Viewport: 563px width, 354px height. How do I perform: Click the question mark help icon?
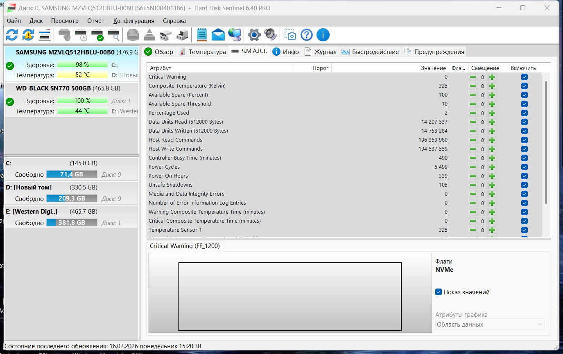point(307,35)
